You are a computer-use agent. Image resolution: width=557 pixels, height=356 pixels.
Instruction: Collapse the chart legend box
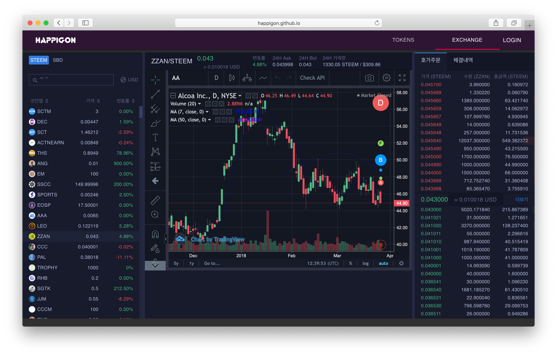pyautogui.click(x=173, y=96)
